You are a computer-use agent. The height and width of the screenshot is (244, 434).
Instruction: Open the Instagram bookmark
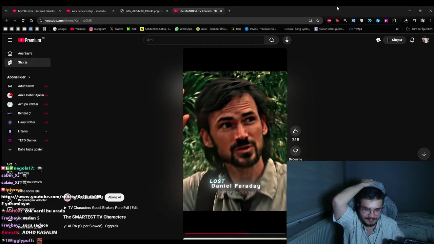pos(98,29)
